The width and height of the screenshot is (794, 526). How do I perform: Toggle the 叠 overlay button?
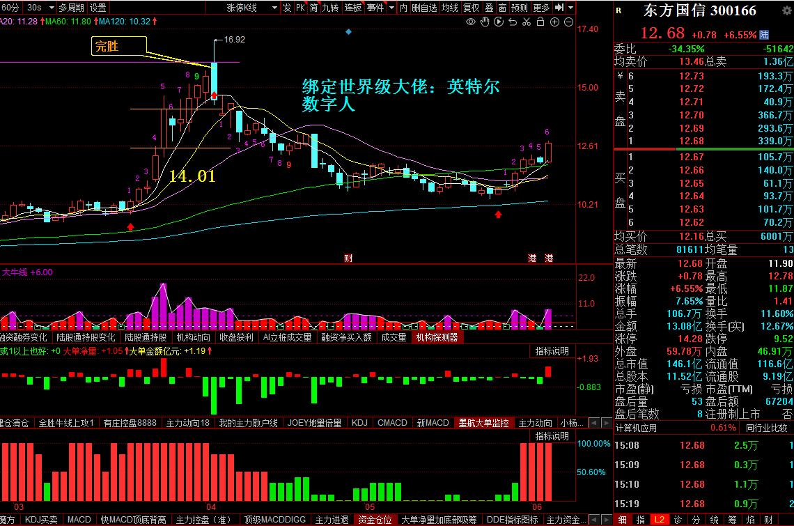coord(489,8)
